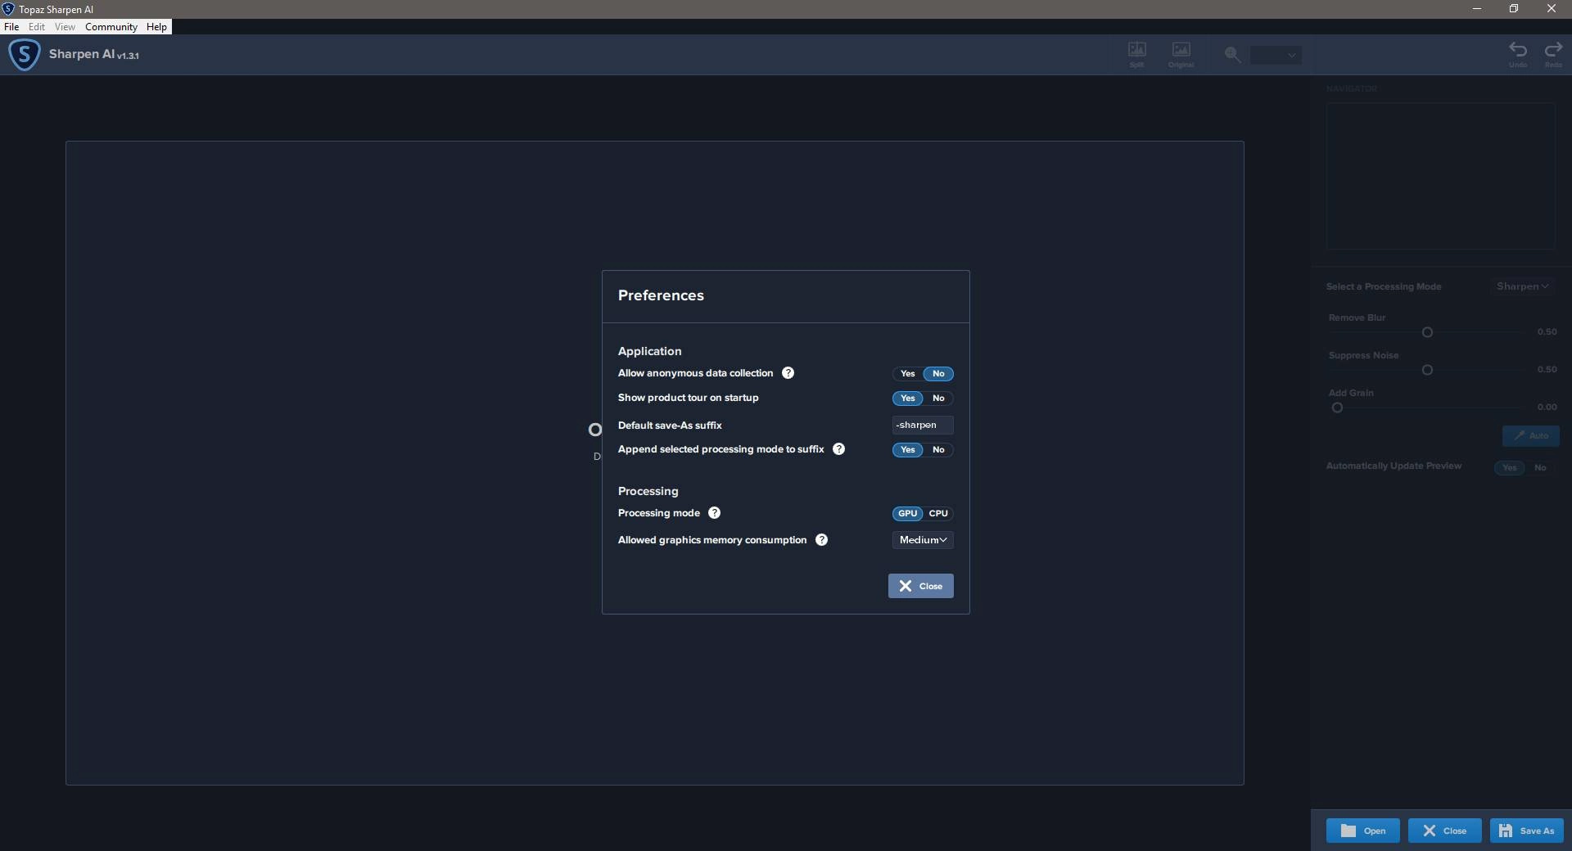Screen dimensions: 1572x851
Task: Click the Default save-As suffix field
Action: tap(923, 425)
